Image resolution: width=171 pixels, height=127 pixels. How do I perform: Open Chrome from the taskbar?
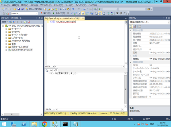(x=45, y=124)
